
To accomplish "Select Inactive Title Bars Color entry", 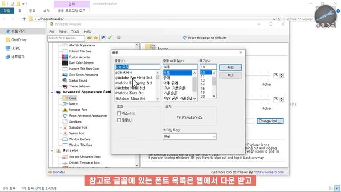I will pyautogui.click(x=84, y=69).
